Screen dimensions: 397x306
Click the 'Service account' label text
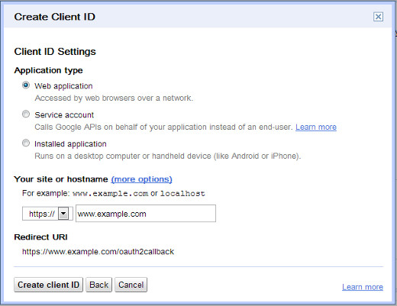point(64,115)
